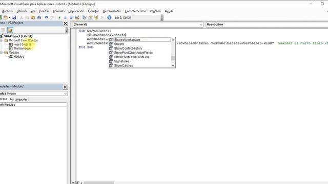Open the Complementos menu
Image resolution: width=328 pixels, height=184 pixels.
[135, 11]
